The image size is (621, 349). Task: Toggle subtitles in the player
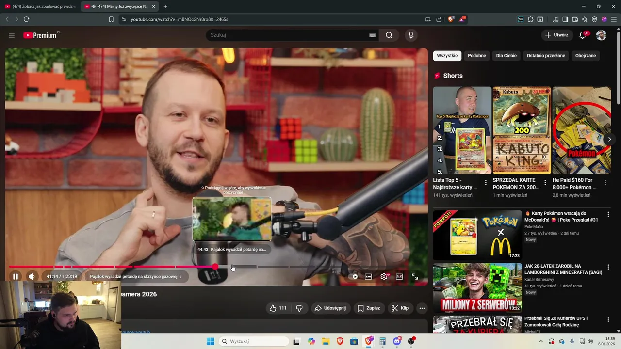click(x=369, y=276)
